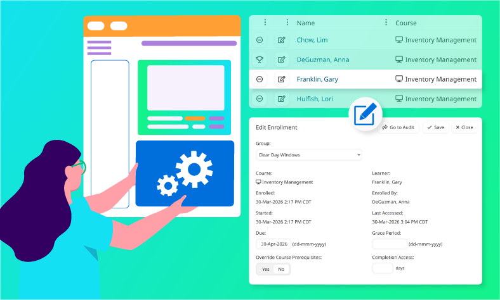The height and width of the screenshot is (300, 500).
Task: Open learner Franklin, Gary link
Action: 317,79
